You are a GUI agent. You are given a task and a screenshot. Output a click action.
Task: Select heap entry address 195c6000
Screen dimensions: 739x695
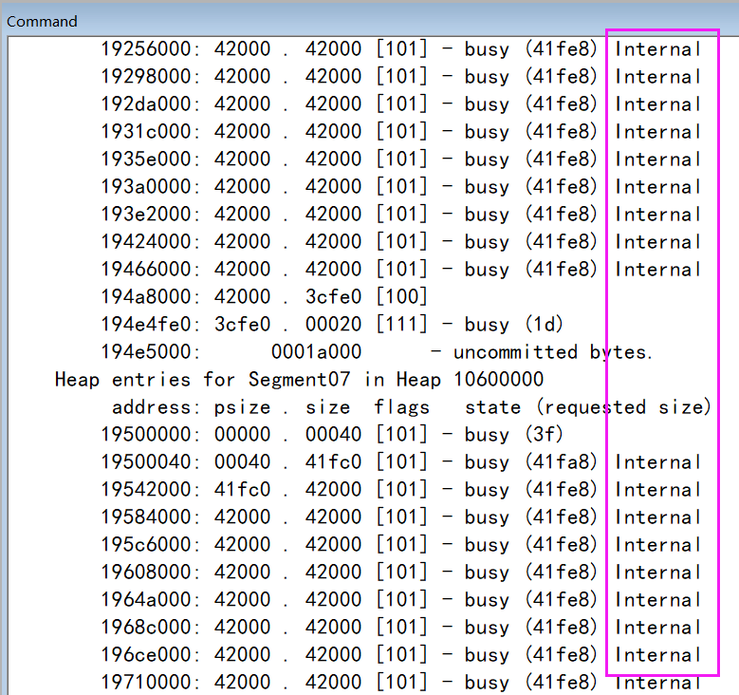pyautogui.click(x=150, y=544)
